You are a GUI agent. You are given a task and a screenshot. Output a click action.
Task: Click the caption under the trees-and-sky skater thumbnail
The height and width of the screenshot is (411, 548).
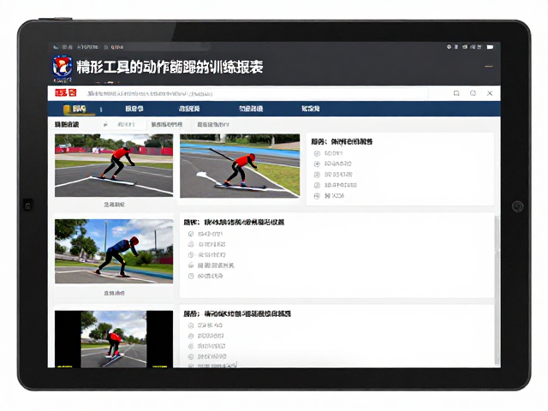click(x=114, y=293)
